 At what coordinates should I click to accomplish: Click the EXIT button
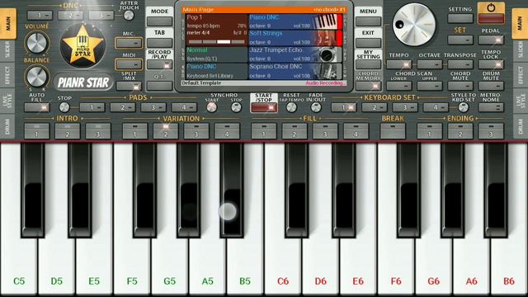coord(368,43)
